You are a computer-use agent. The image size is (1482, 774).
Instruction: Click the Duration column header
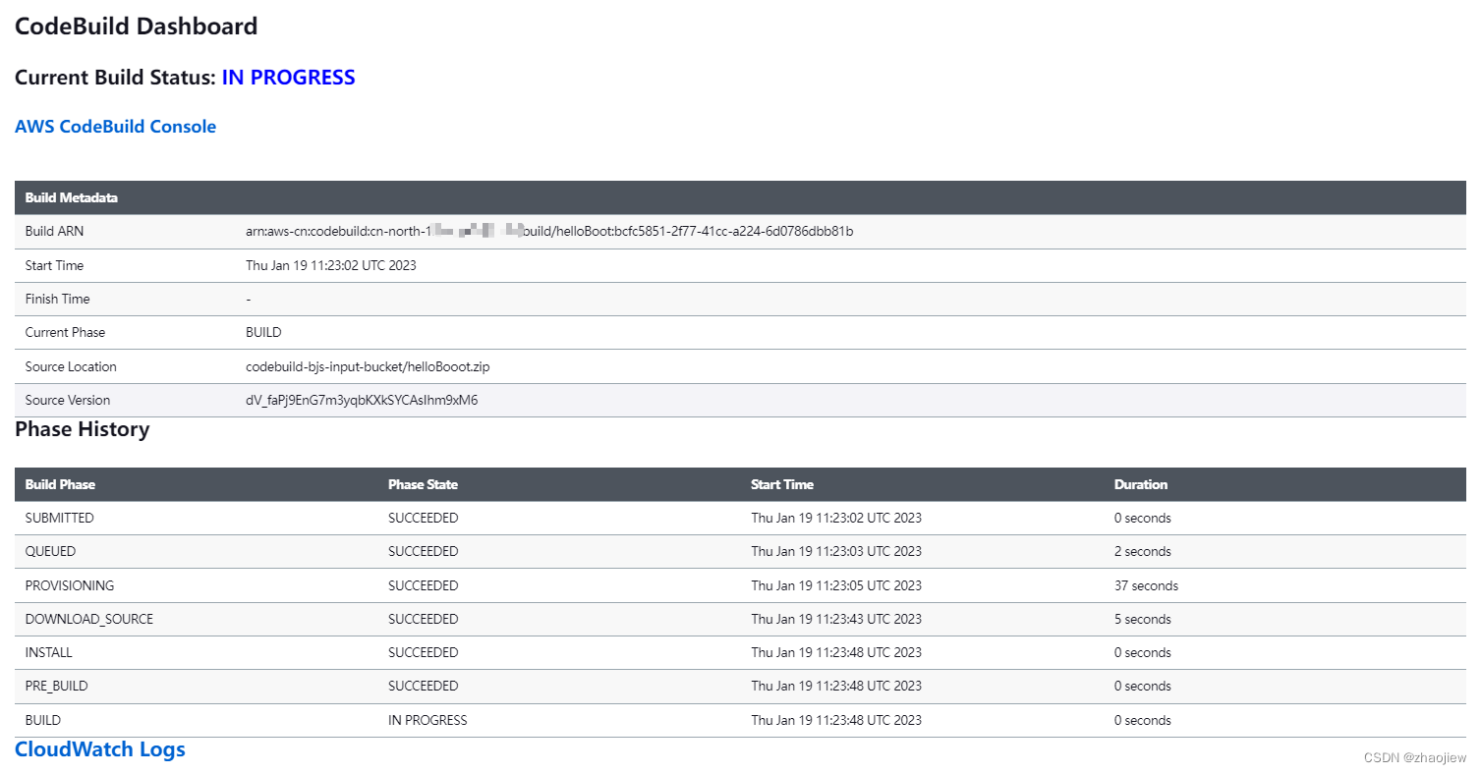point(1141,484)
